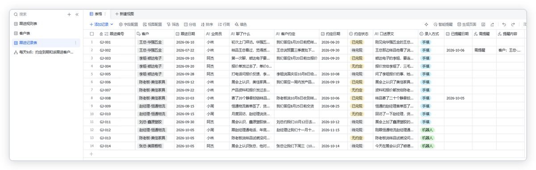536x170 pixels.
Task: Open 智能提醒 smart reminder
Action: pyautogui.click(x=443, y=25)
